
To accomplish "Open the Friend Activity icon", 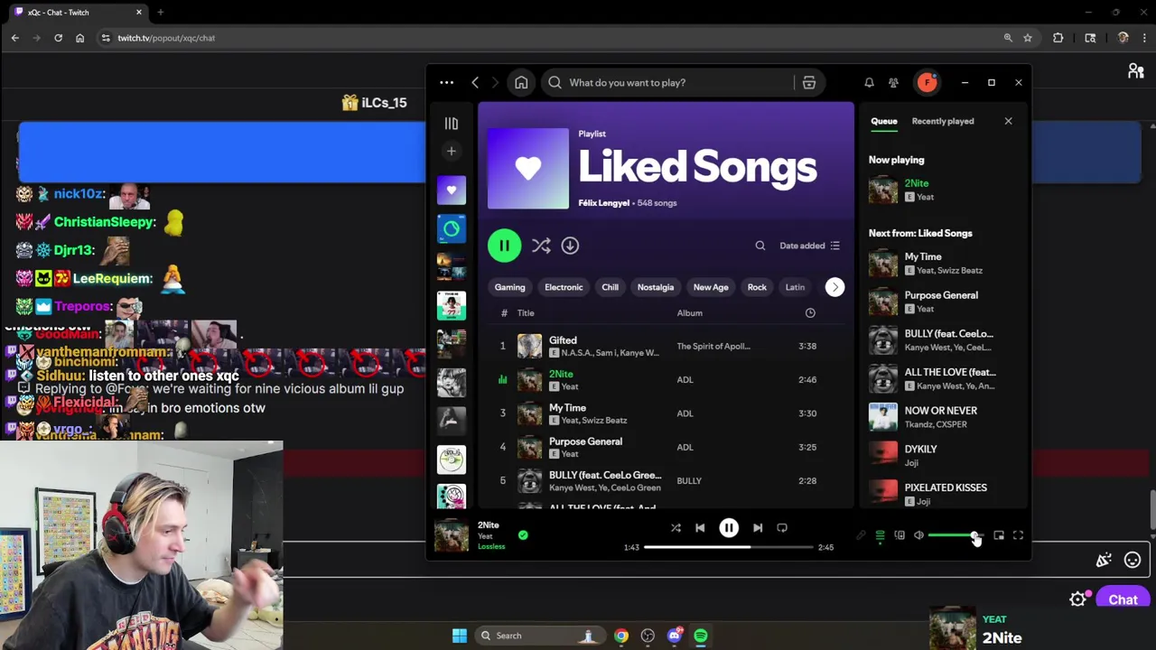I will 893,82.
